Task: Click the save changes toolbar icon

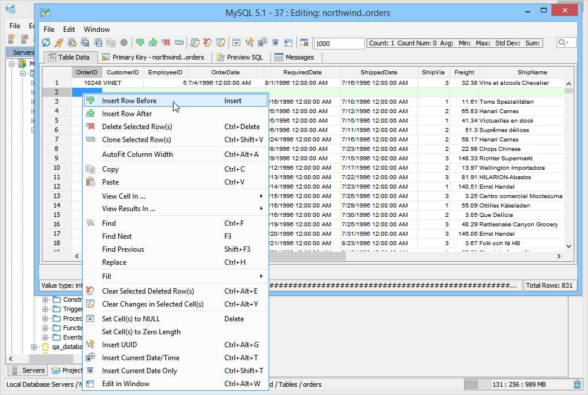Action: 72,42
